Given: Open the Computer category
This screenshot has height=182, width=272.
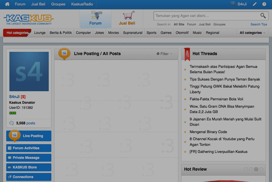Looking at the screenshot, I should point(84,33).
